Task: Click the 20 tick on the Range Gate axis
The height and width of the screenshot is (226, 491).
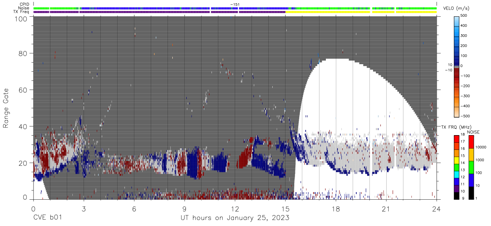Action: (x=22, y=163)
